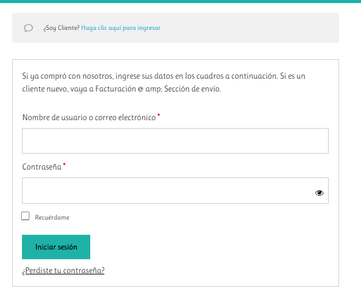Click the 'Nombre de usuario o correo electrónico' label
The height and width of the screenshot is (297, 361).
[x=89, y=118]
